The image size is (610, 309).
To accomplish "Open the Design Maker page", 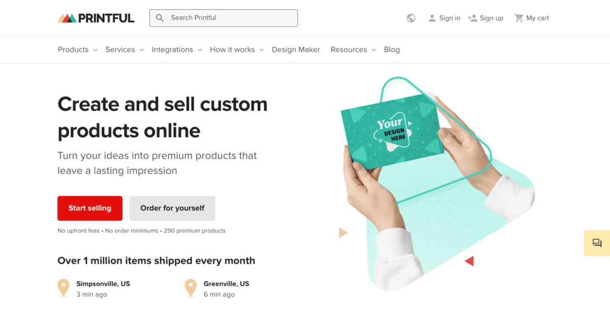I will tap(296, 50).
